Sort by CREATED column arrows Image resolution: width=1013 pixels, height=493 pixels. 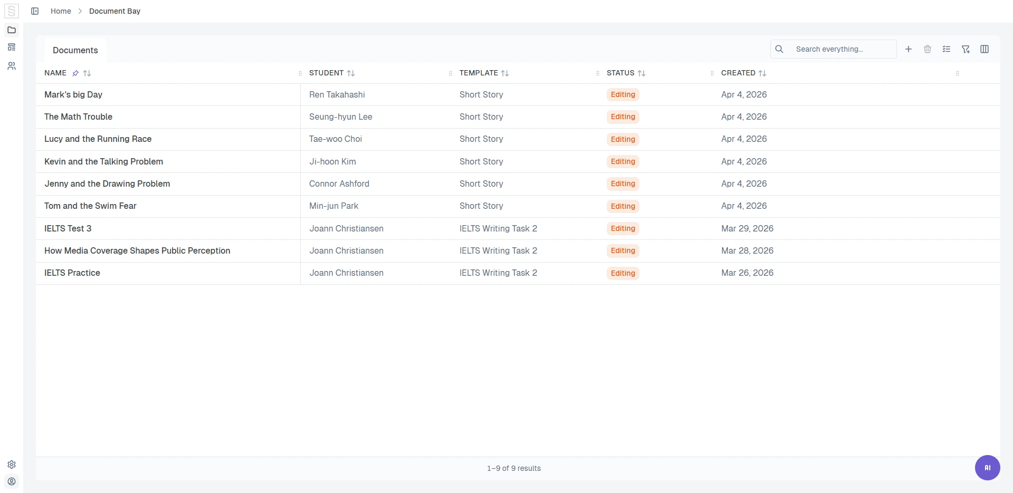point(762,73)
